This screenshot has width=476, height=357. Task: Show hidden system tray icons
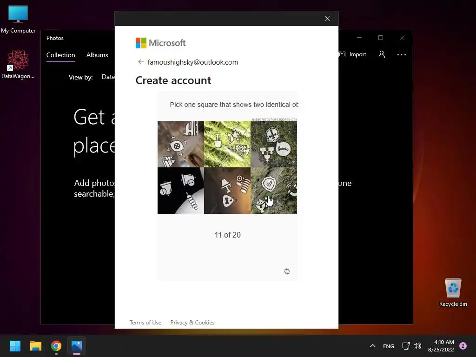[x=373, y=346]
